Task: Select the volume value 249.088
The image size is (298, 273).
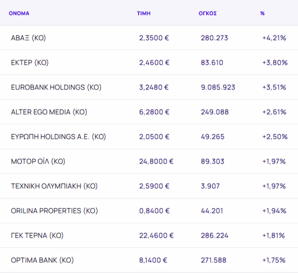Action: (x=215, y=112)
